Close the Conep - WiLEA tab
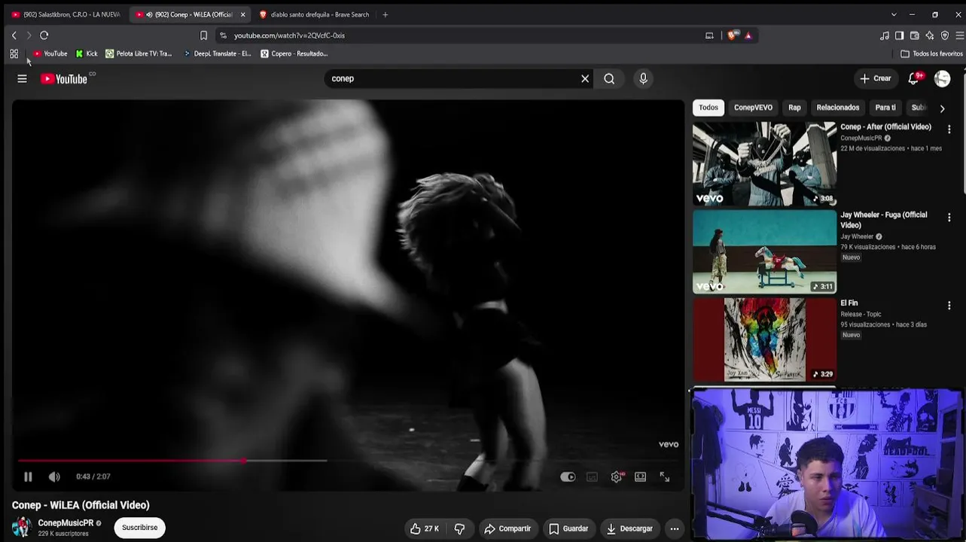The image size is (966, 542). coord(242,14)
